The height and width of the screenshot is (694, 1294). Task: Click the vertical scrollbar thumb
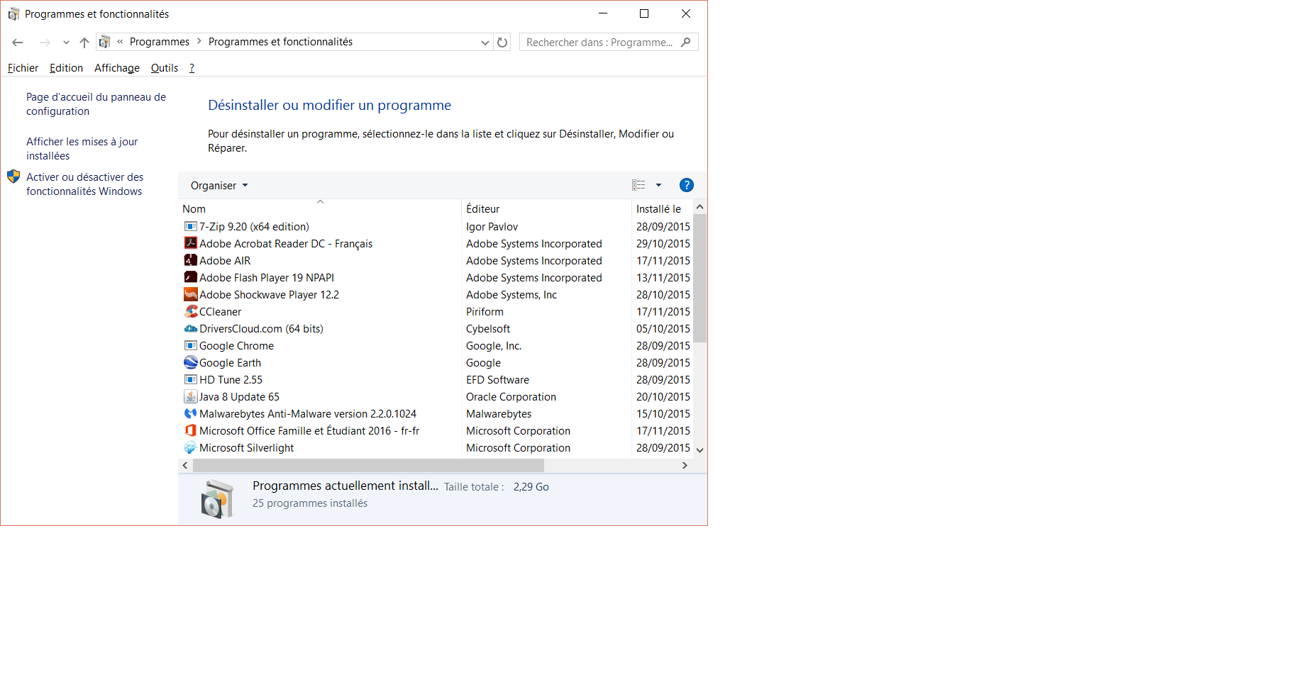click(x=699, y=278)
